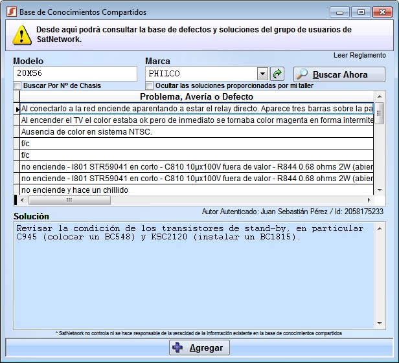Click the SatNetwork app icon in title bar
This screenshot has height=363, width=399.
pyautogui.click(x=12, y=12)
